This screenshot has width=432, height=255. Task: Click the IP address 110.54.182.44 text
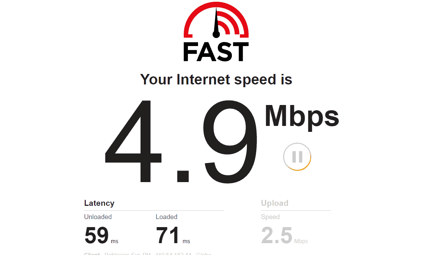tap(173, 254)
